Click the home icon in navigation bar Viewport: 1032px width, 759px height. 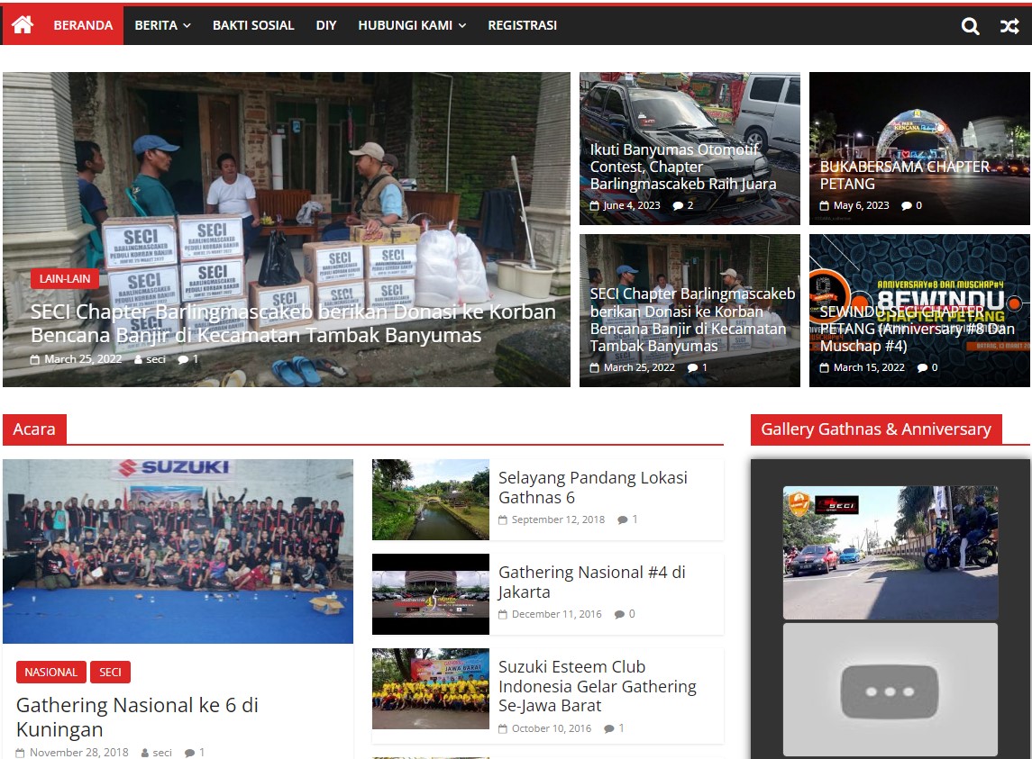point(23,25)
